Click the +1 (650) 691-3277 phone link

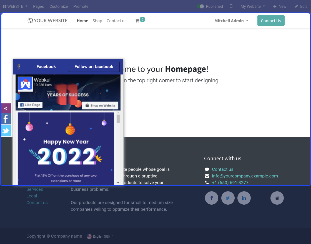pyautogui.click(x=230, y=183)
